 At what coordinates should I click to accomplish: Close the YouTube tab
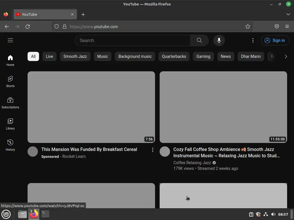(x=72, y=14)
